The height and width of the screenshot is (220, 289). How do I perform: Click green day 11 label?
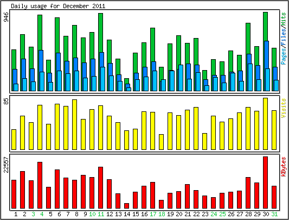click(101, 214)
